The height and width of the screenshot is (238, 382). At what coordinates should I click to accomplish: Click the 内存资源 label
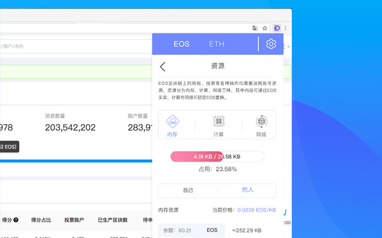coord(168,210)
